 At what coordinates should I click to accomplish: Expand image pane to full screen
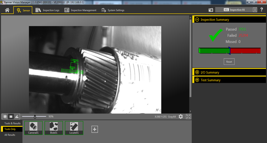point(188,116)
